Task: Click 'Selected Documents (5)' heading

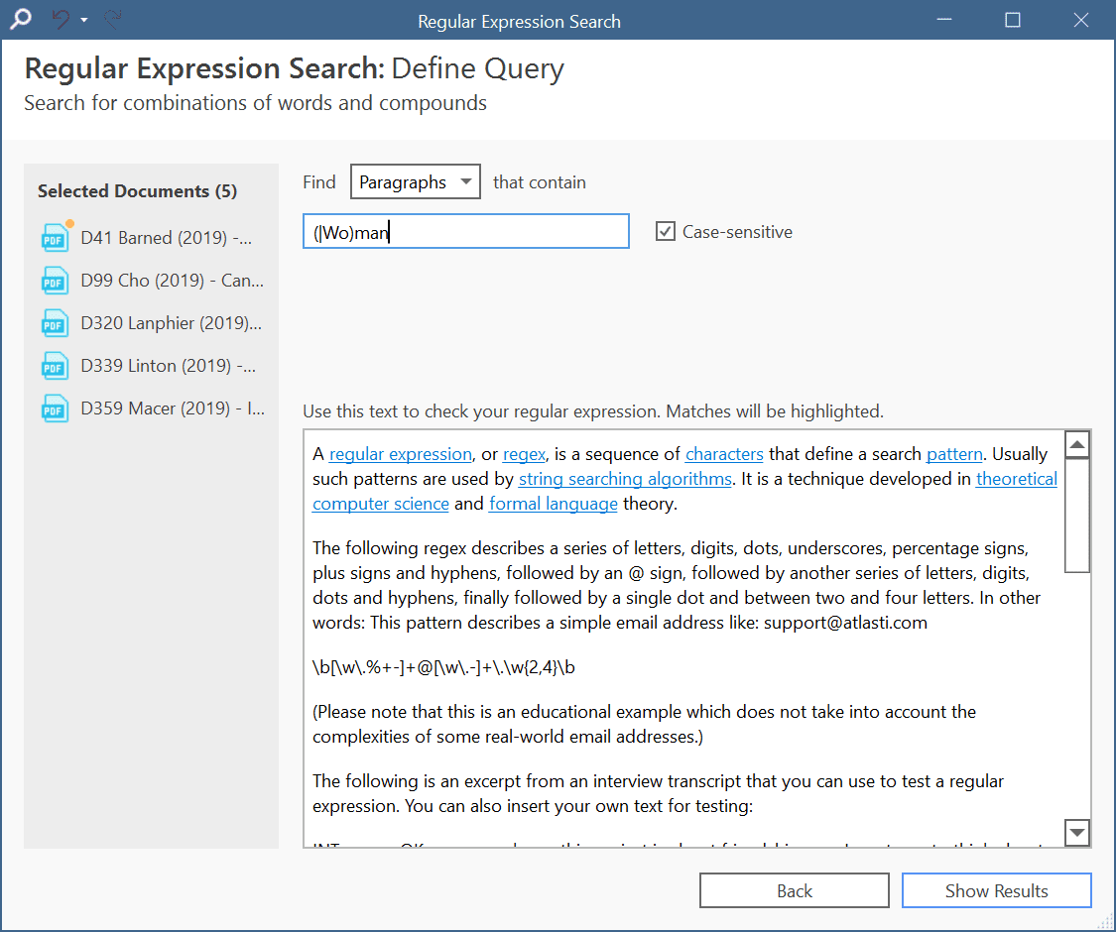Action: tap(137, 191)
